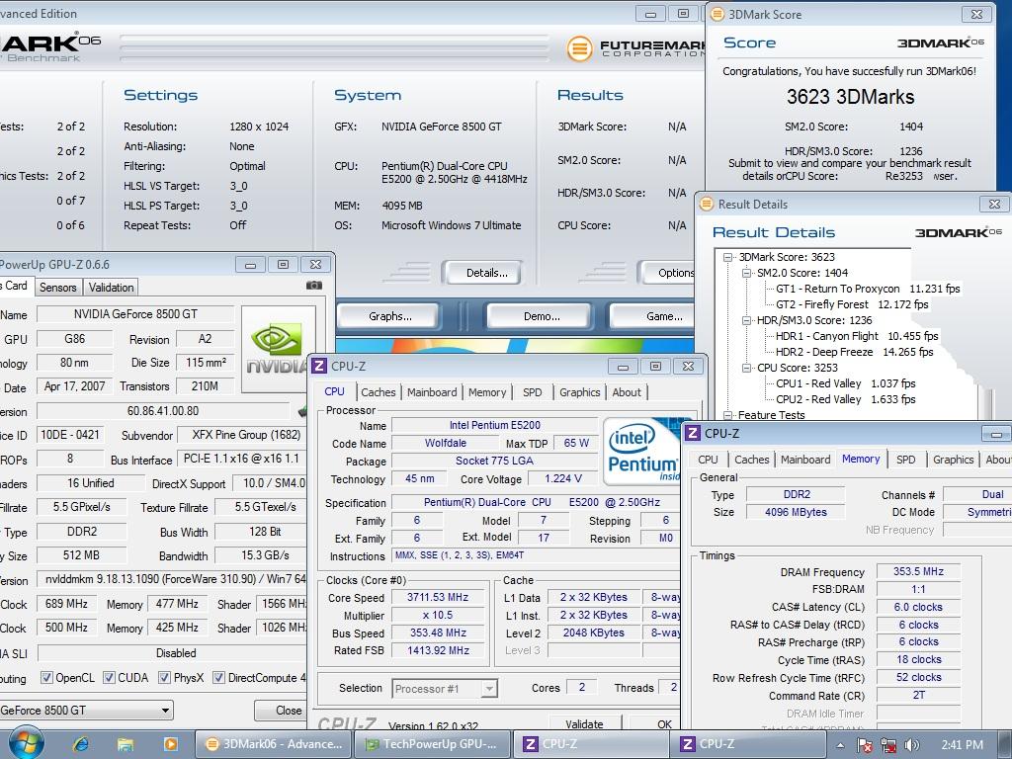Switch to 3DMark06 Advanced taskbar button

point(274,744)
